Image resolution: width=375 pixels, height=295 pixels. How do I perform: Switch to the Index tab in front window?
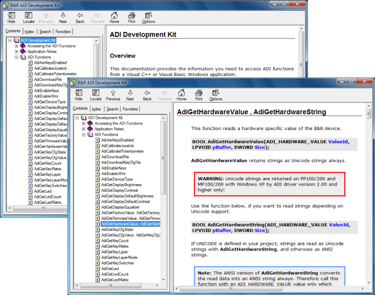coord(97,109)
